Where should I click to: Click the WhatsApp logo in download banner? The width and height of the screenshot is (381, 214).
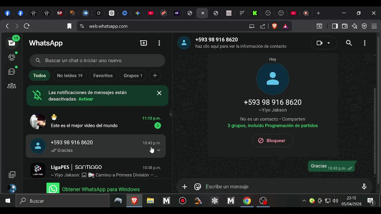[x=53, y=188]
